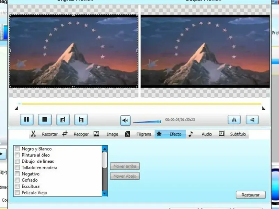Enable Dibujo de líneas effect
This screenshot has width=279, height=209.
17,161
